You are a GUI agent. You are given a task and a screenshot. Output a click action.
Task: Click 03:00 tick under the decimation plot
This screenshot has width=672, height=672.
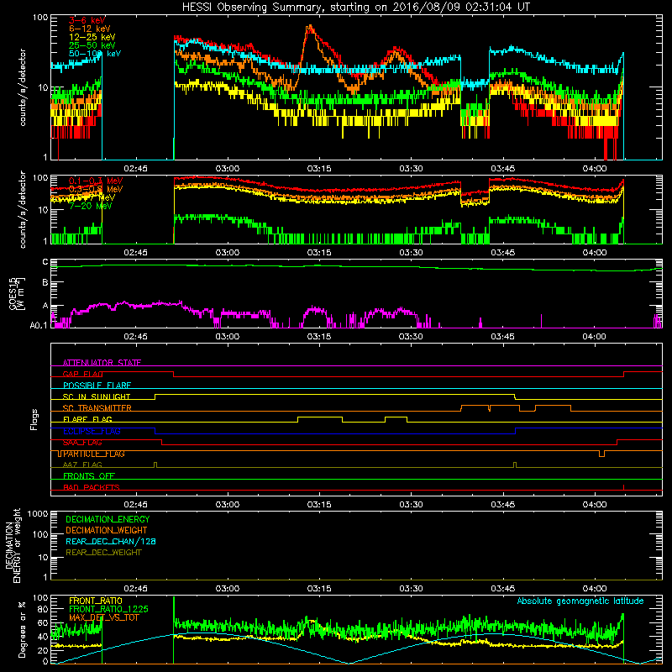[227, 589]
